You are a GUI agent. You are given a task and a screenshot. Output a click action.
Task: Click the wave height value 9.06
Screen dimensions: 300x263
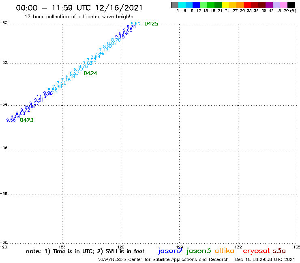point(30,106)
